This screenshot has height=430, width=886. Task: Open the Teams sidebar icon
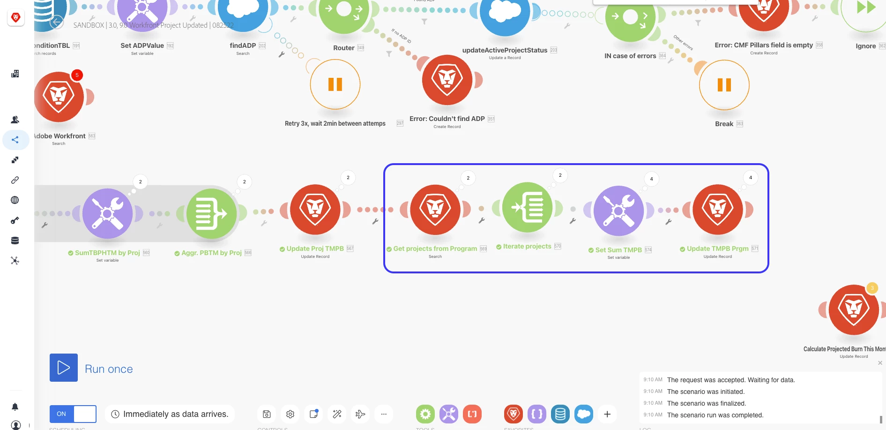[15, 120]
